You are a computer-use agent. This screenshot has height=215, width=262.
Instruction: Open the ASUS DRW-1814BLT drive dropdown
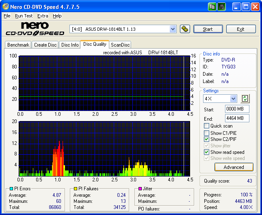(x=173, y=29)
